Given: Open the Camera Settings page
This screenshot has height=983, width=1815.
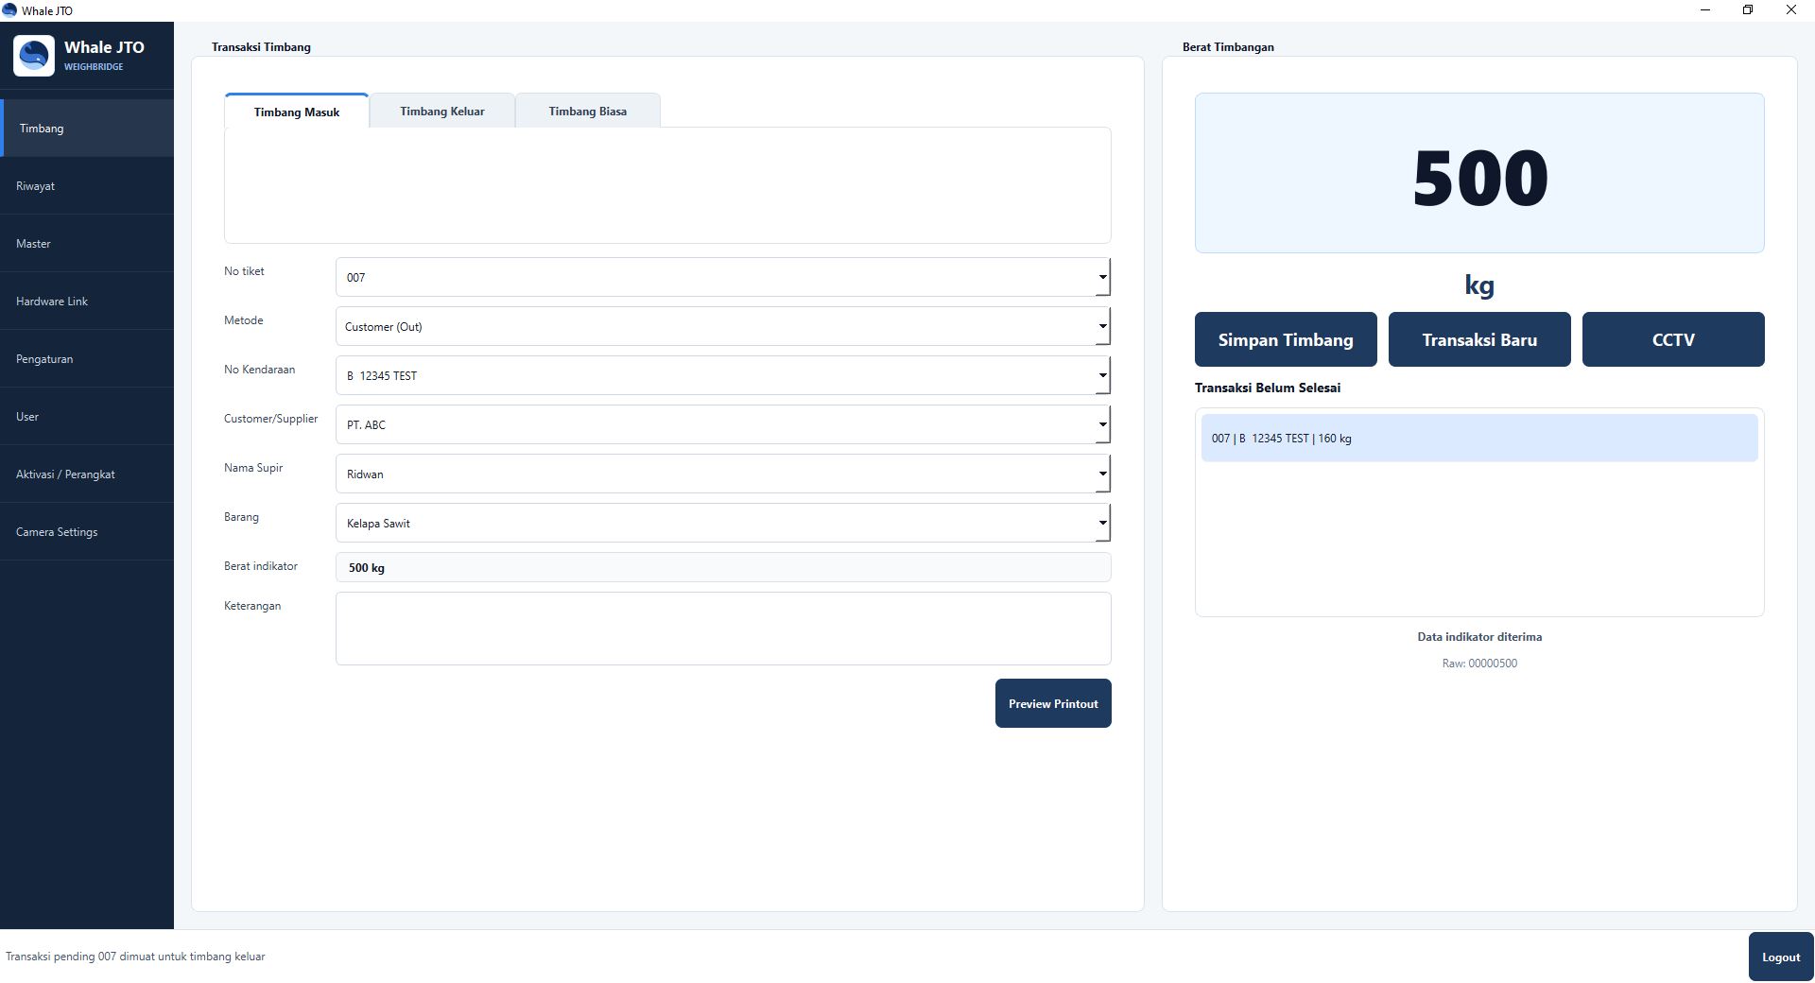Looking at the screenshot, I should pos(87,532).
